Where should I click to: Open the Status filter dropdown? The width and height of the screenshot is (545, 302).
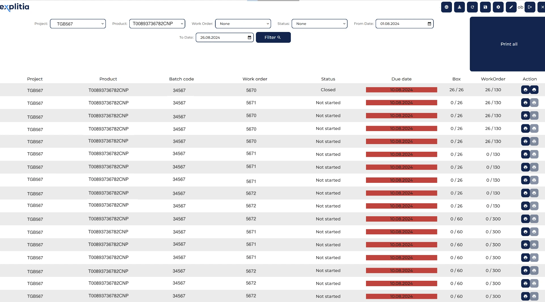coord(319,24)
